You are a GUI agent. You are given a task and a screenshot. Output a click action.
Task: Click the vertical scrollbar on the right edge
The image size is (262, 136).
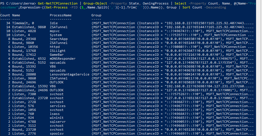coord(259,68)
